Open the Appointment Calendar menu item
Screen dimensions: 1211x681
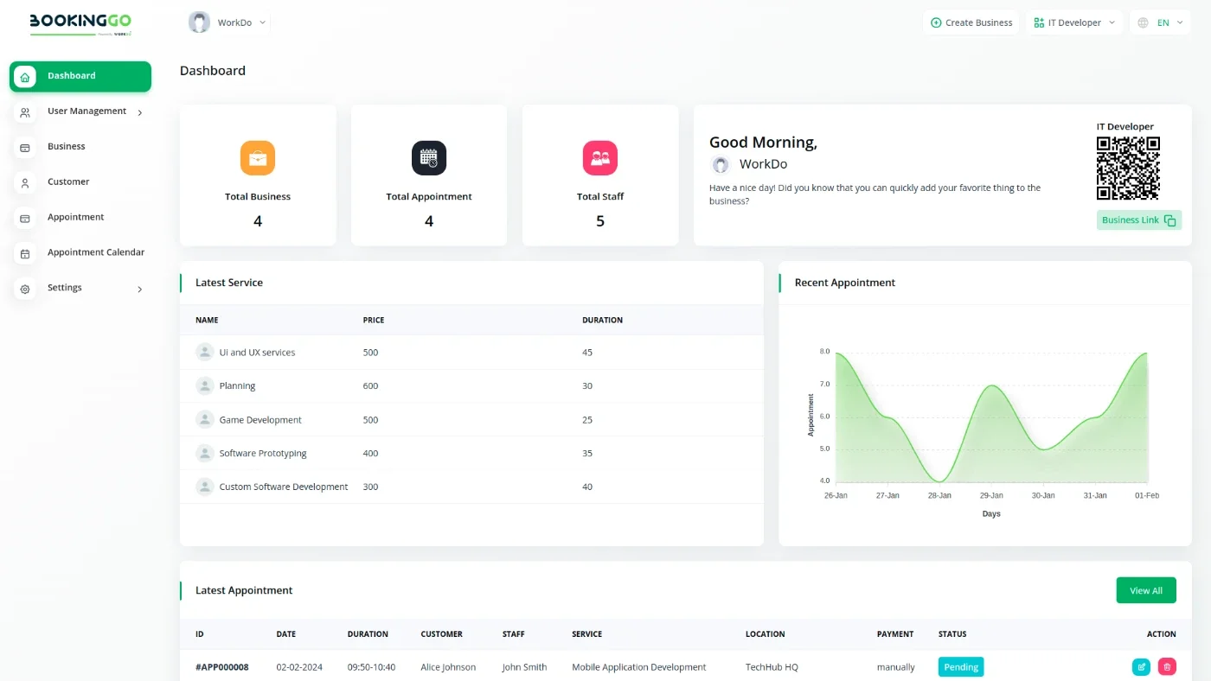(x=96, y=252)
